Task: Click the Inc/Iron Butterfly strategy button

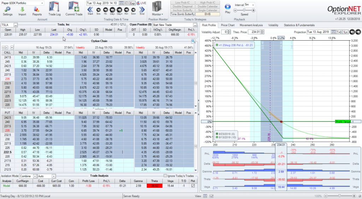Action: [183, 10]
